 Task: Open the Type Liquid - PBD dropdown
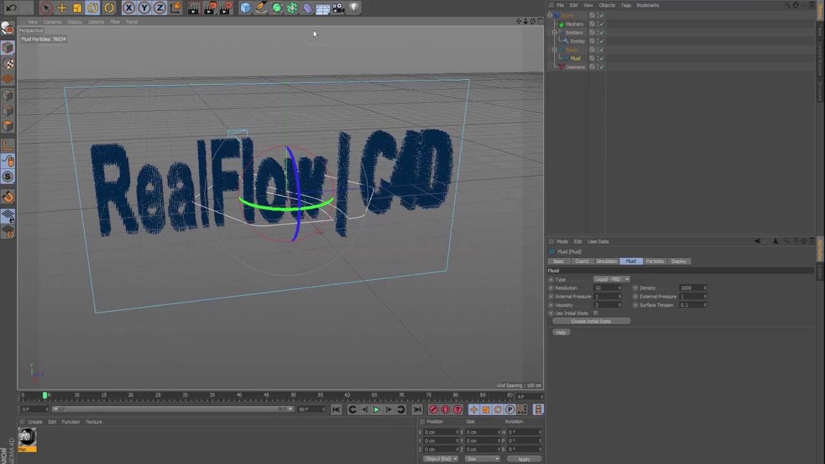612,280
